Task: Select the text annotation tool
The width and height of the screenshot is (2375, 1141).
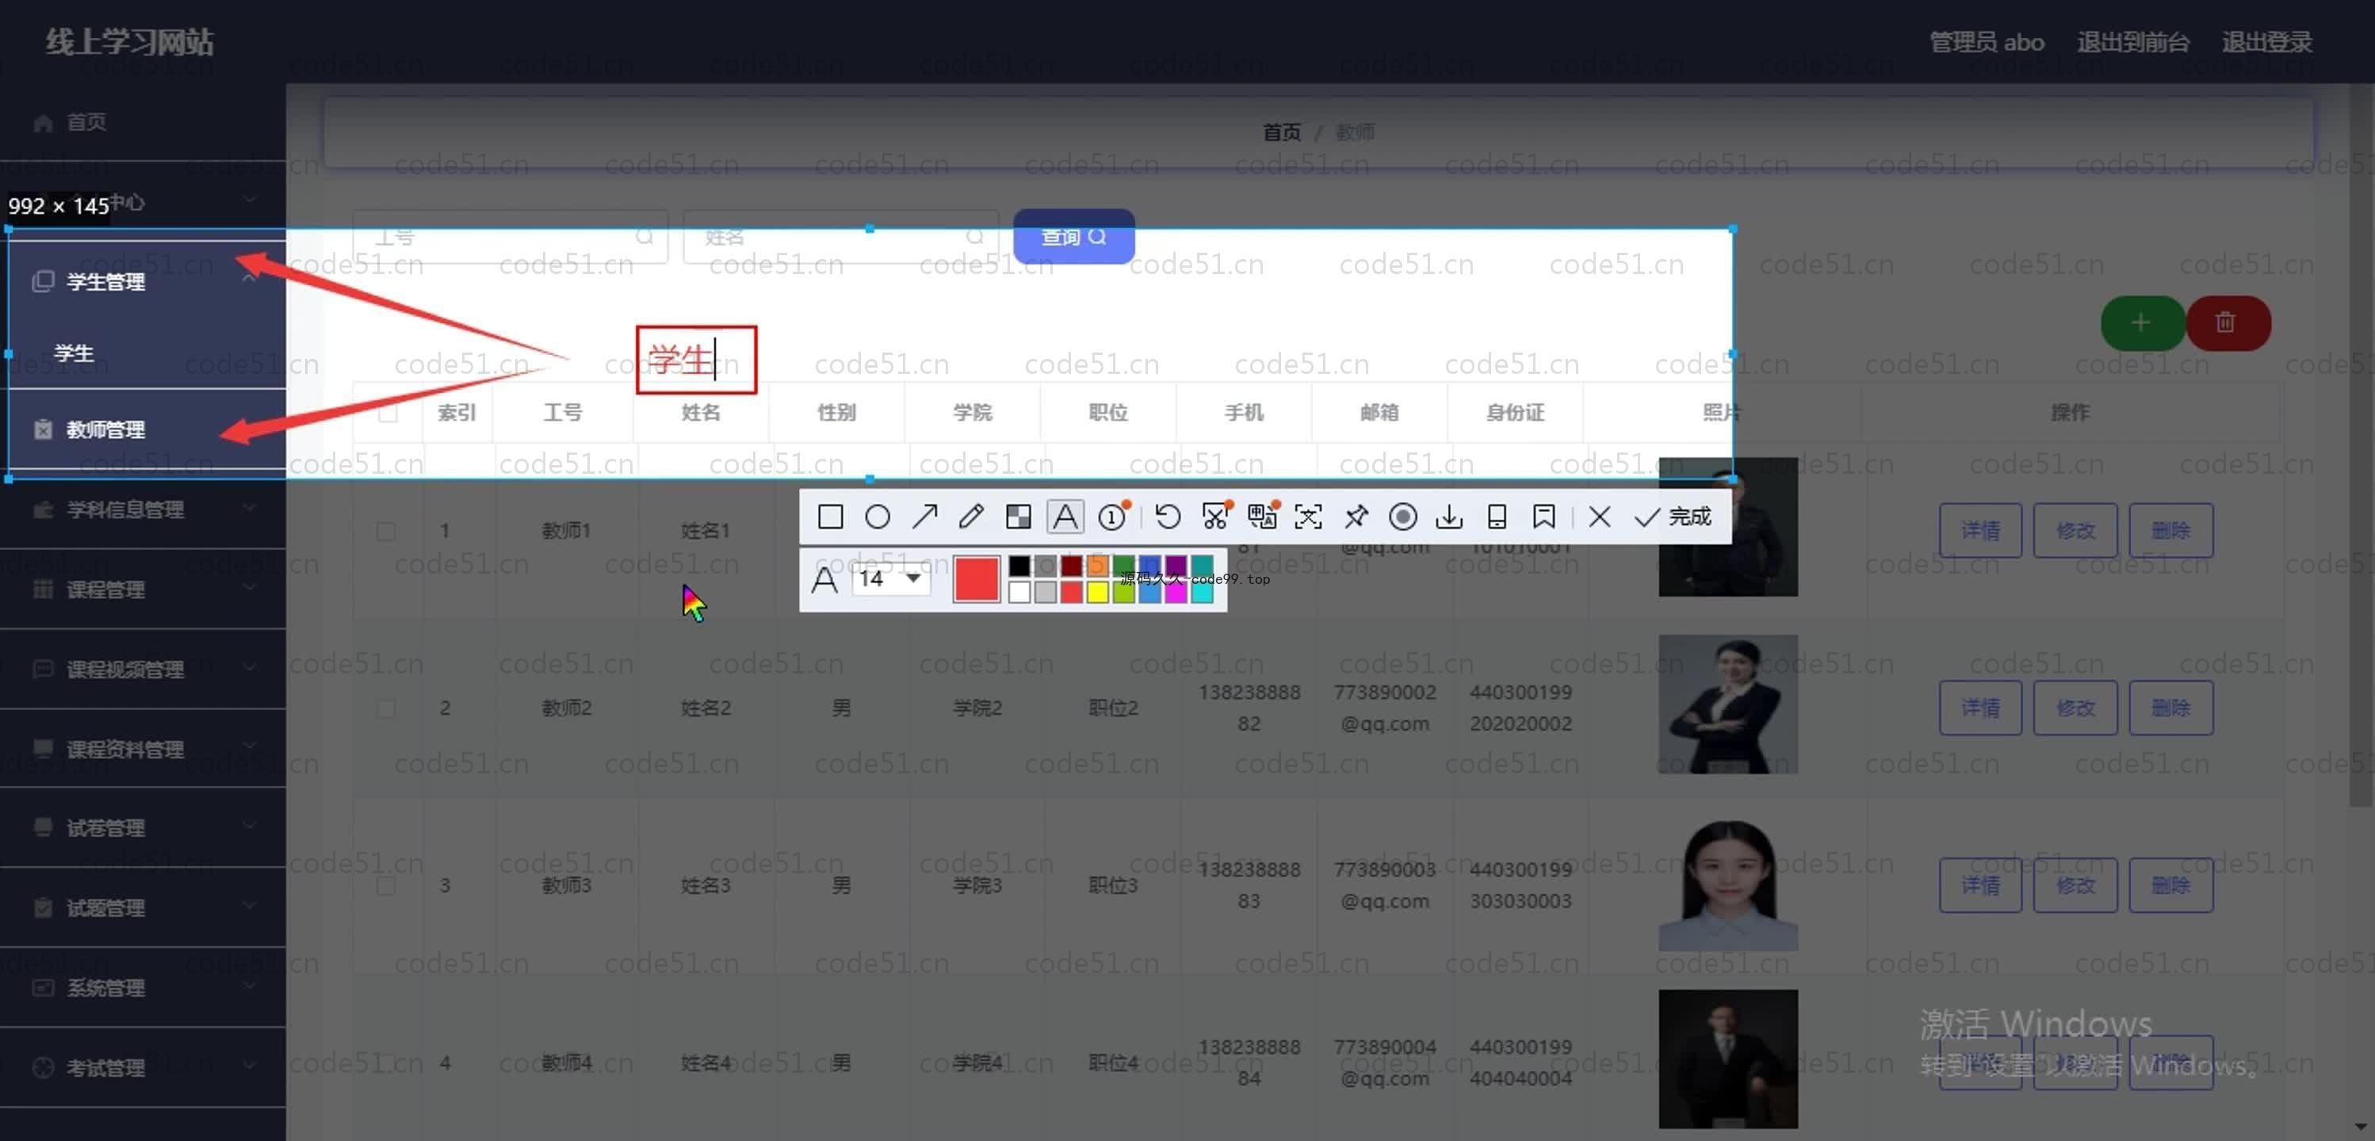Action: click(x=1065, y=517)
